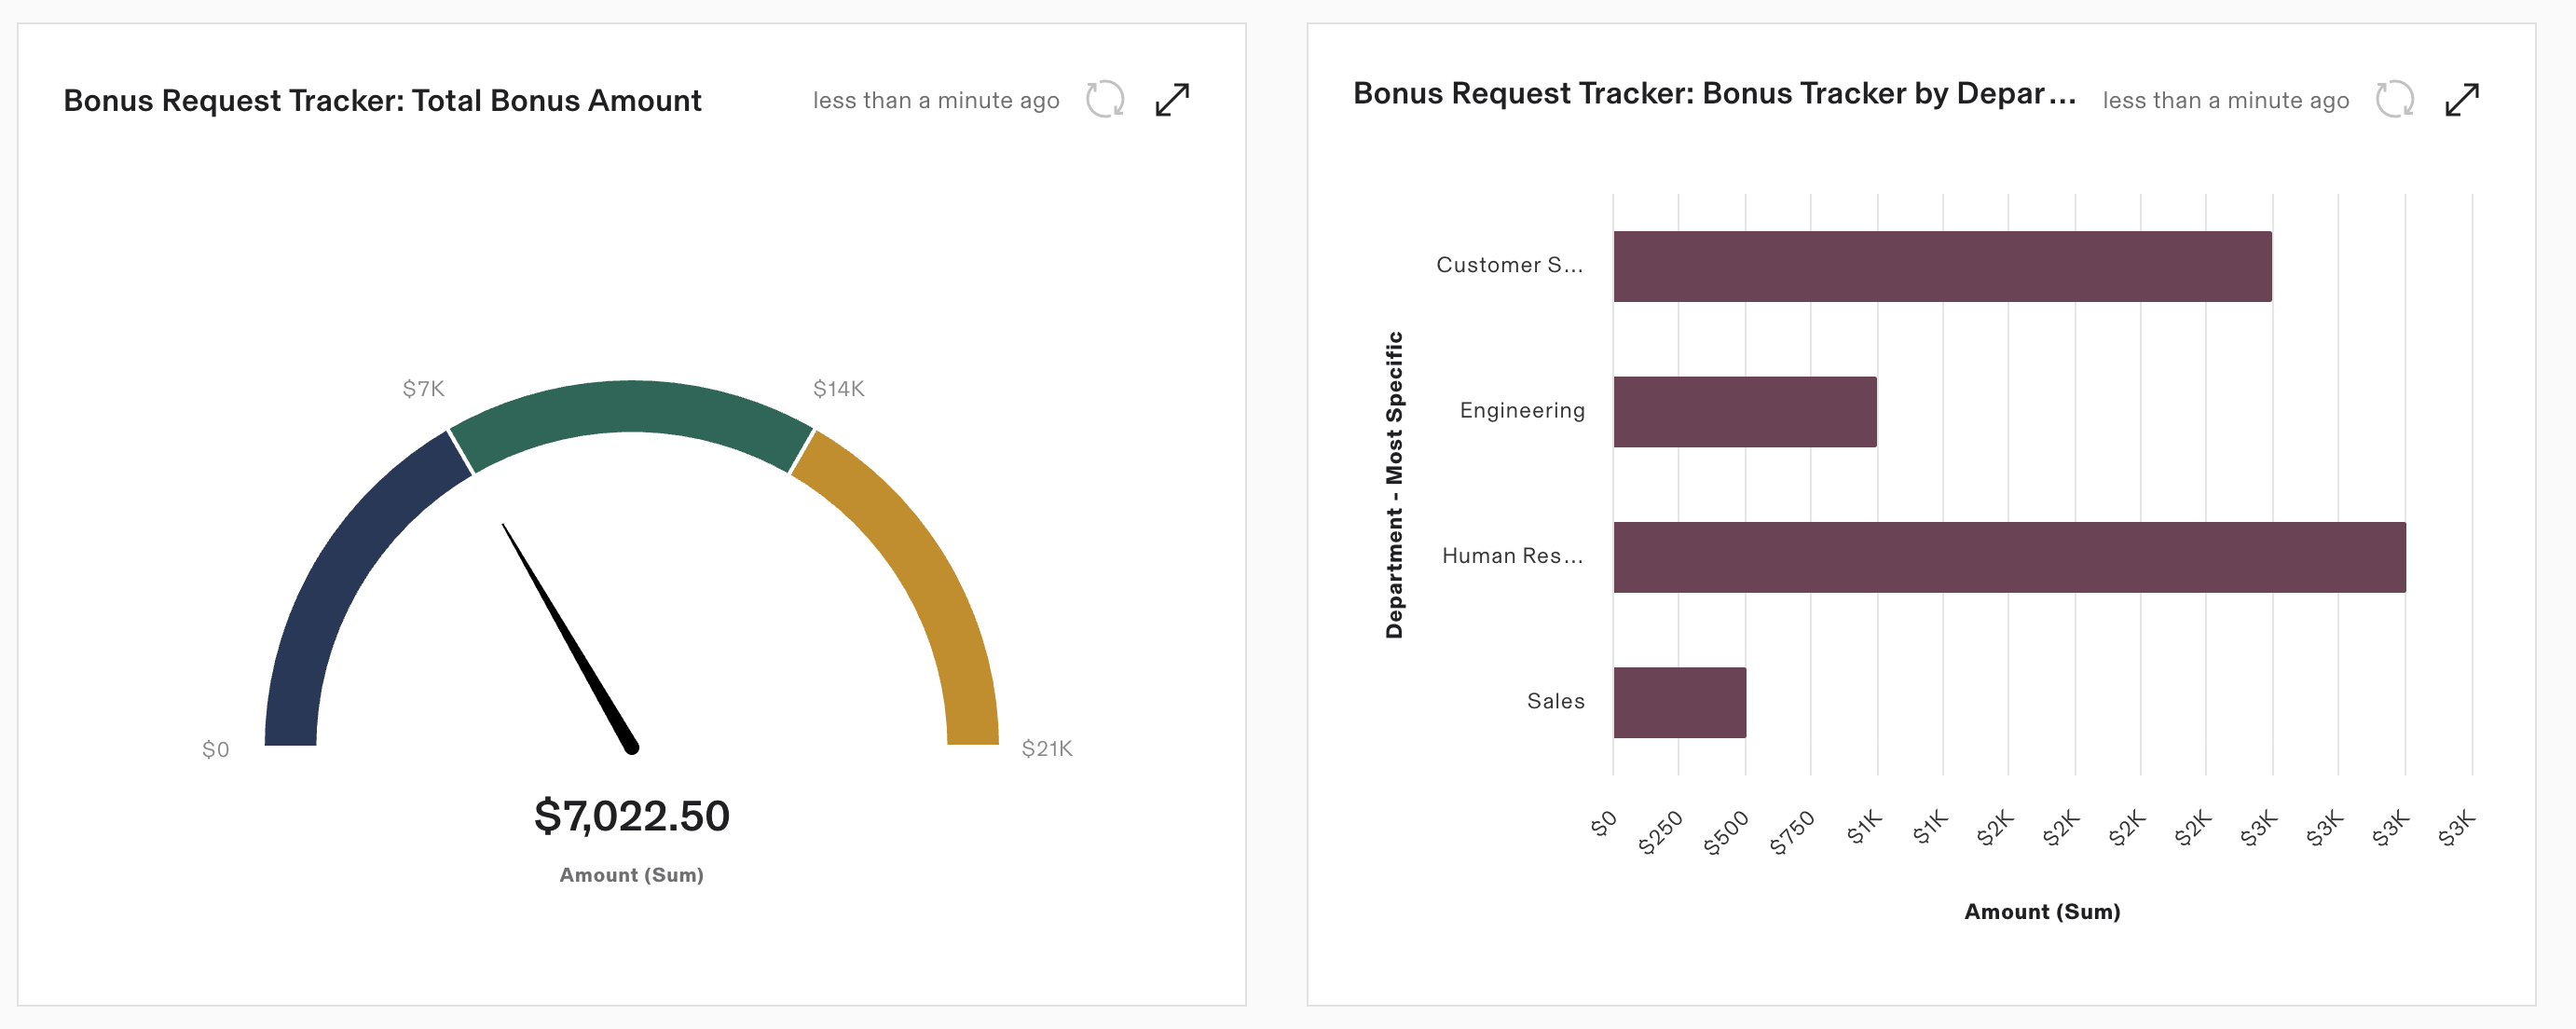
Task: Expand the Total Bonus Amount chart
Action: pyautogui.click(x=1172, y=99)
